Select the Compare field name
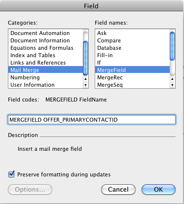Image resolution: width=184 pixels, height=204 pixels. [x=132, y=40]
